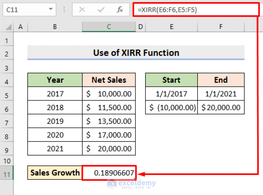Select the cell containing 2018
The image size is (263, 195).
pyautogui.click(x=55, y=107)
